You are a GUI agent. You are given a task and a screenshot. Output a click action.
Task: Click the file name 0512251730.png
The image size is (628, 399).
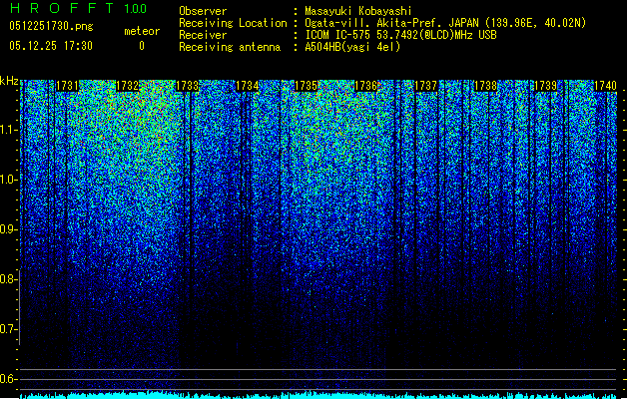coord(51,26)
